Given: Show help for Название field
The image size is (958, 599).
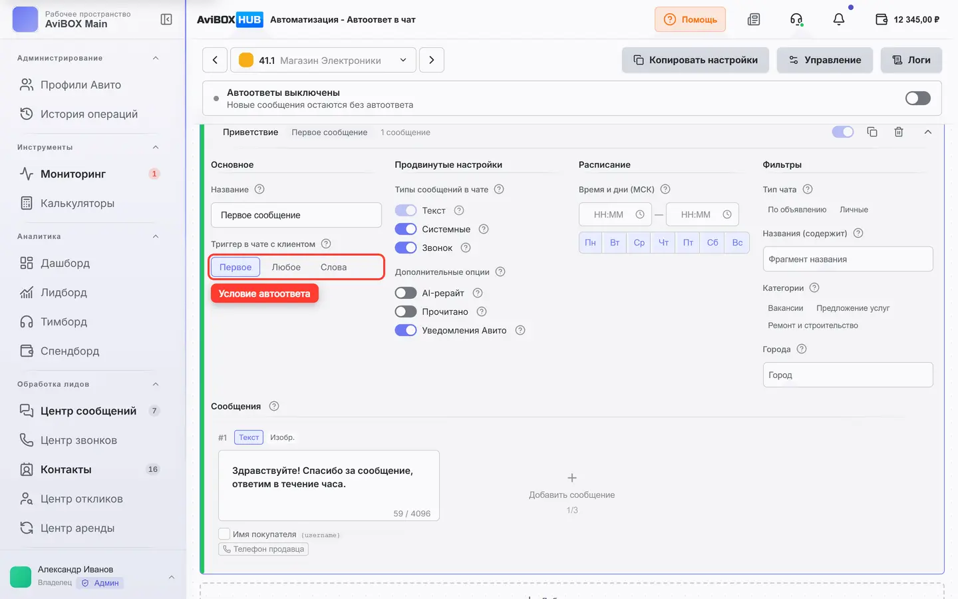Looking at the screenshot, I should pos(259,189).
